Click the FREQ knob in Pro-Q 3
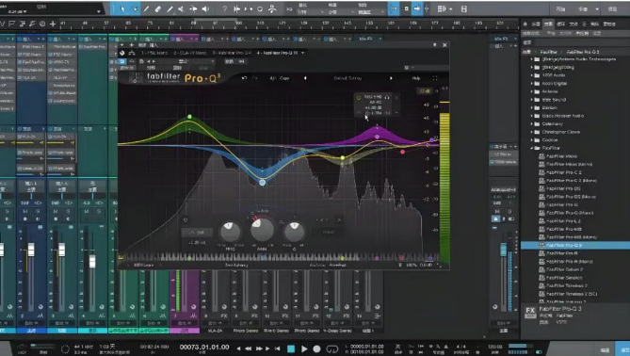Image resolution: width=630 pixels, height=356 pixels. click(x=230, y=232)
